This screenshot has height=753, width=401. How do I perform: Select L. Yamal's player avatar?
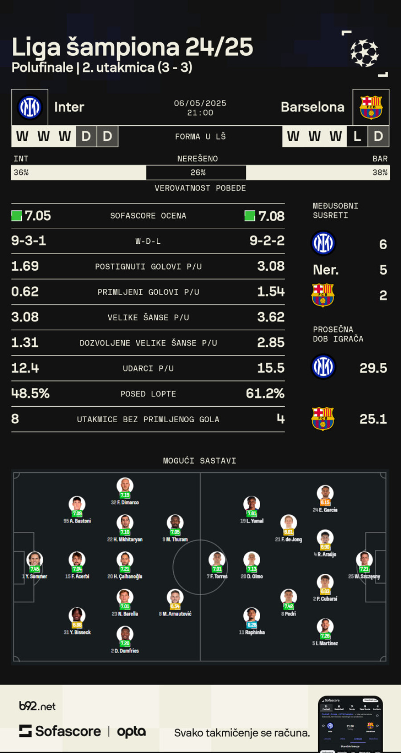point(251,504)
